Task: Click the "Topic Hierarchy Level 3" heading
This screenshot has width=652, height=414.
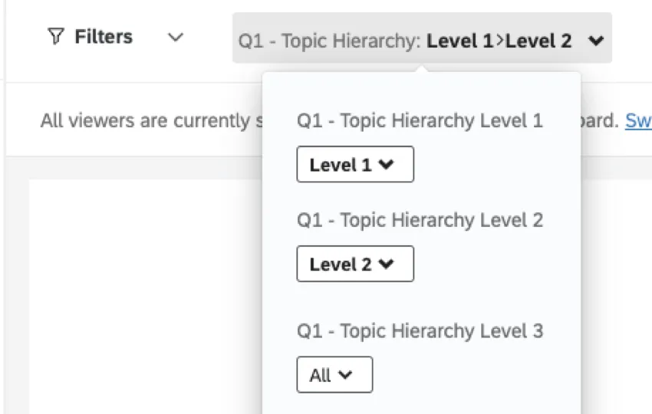Action: 420,330
